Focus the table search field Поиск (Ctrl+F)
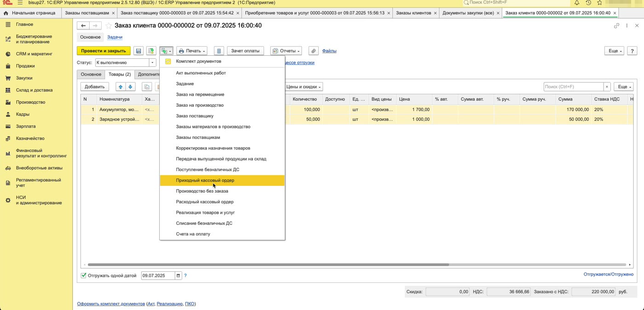This screenshot has width=644, height=310. click(574, 86)
